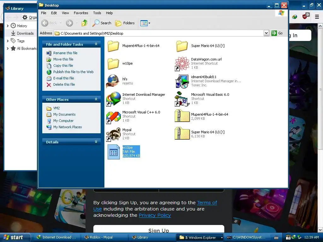Viewport: 323px width, 242px height.
Task: Go to My Network Places
Action: point(68,127)
